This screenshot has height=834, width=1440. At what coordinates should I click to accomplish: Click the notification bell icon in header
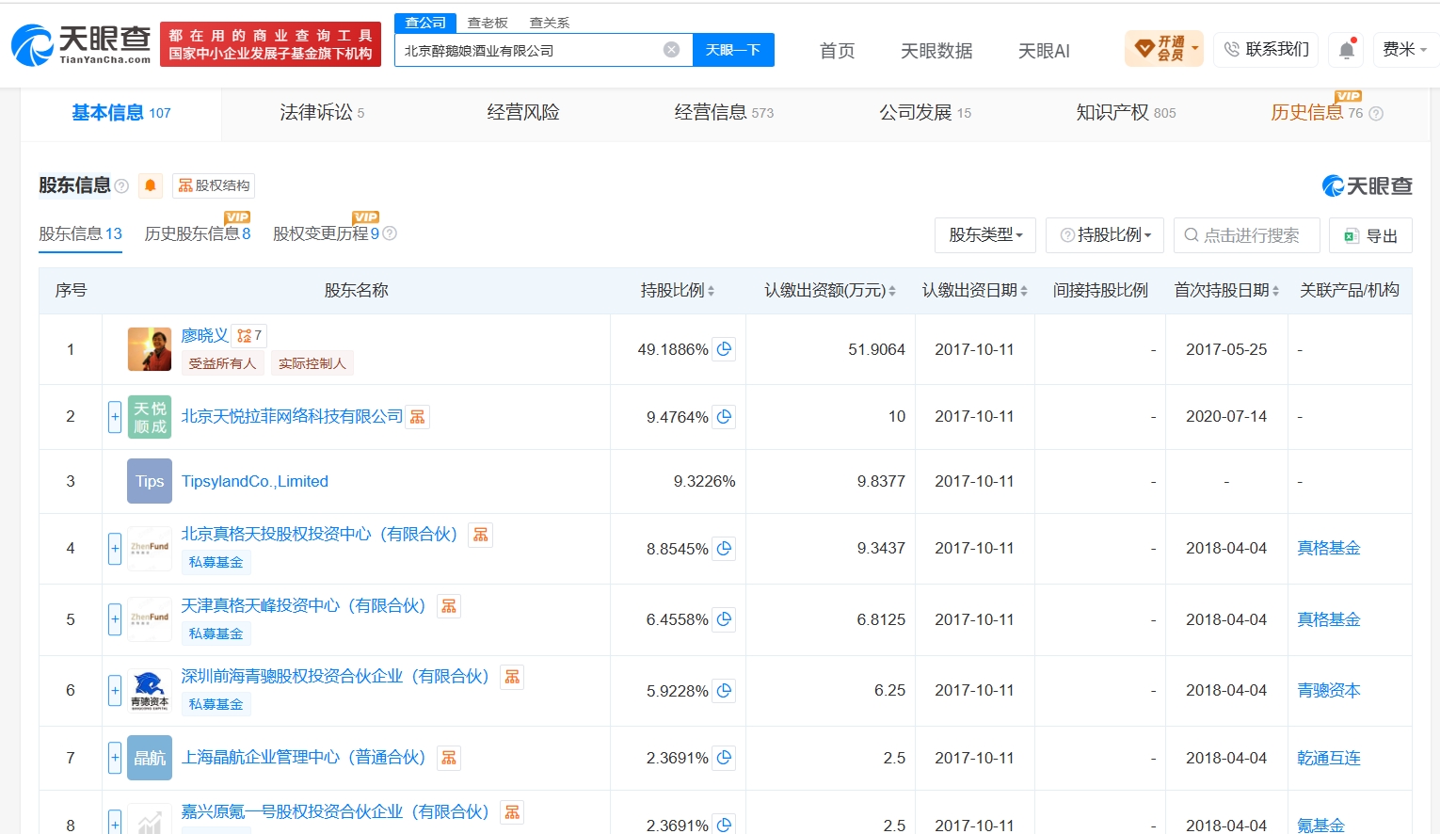tap(1347, 50)
